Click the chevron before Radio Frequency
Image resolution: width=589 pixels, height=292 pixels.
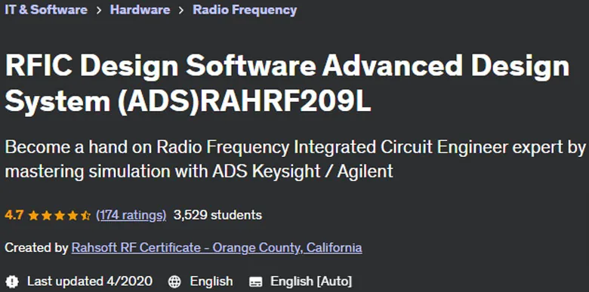pyautogui.click(x=181, y=11)
